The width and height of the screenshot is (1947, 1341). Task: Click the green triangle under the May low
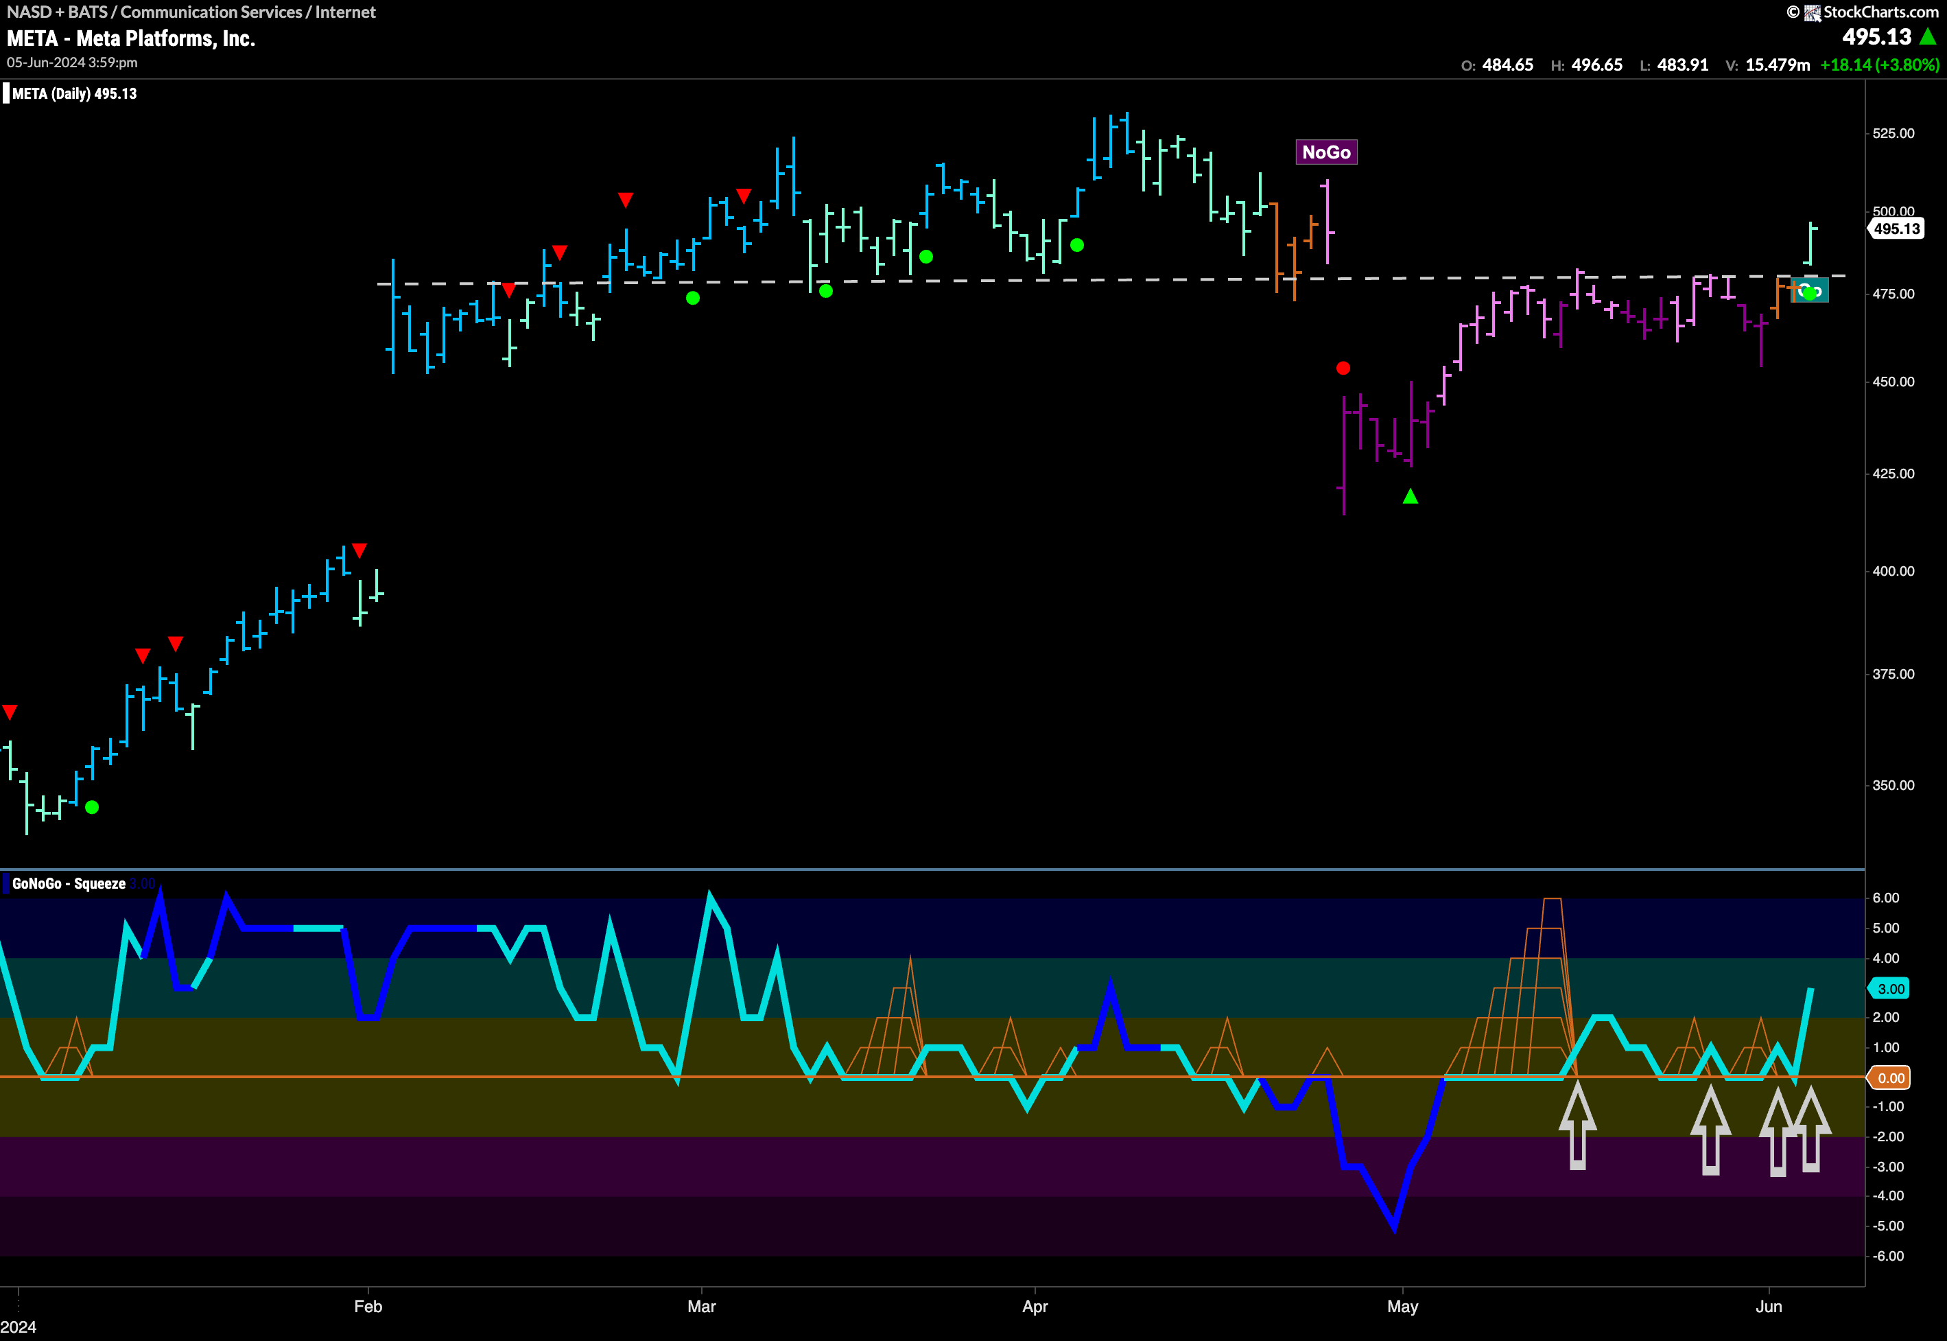coord(1411,497)
